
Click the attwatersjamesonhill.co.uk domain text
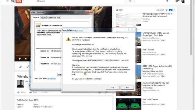point(83,45)
